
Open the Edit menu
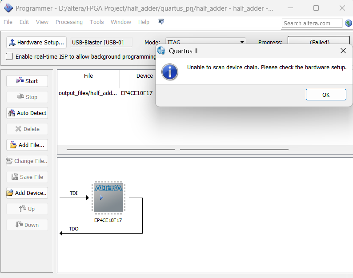point(24,22)
